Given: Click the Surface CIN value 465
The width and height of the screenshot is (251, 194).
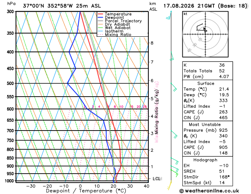Looking at the screenshot, I should (223, 118).
